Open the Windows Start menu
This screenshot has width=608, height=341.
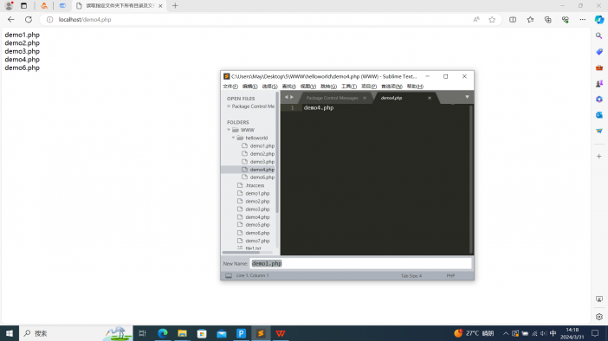tap(10, 333)
